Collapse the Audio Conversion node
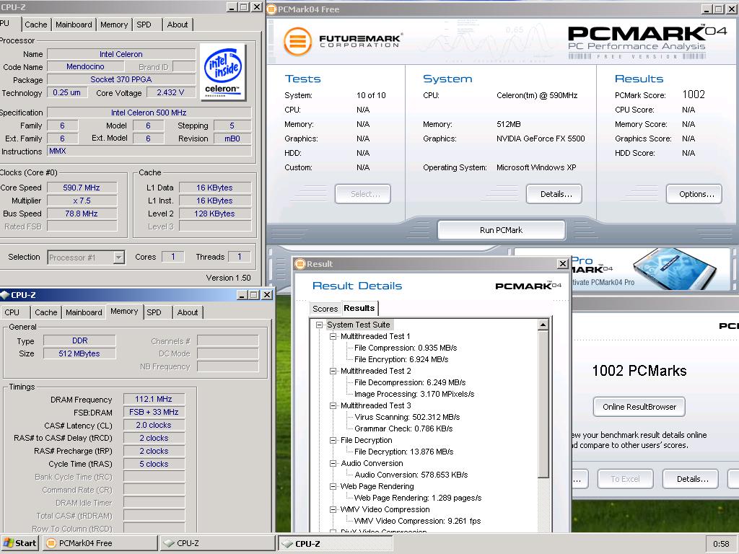The image size is (739, 554). (x=333, y=463)
